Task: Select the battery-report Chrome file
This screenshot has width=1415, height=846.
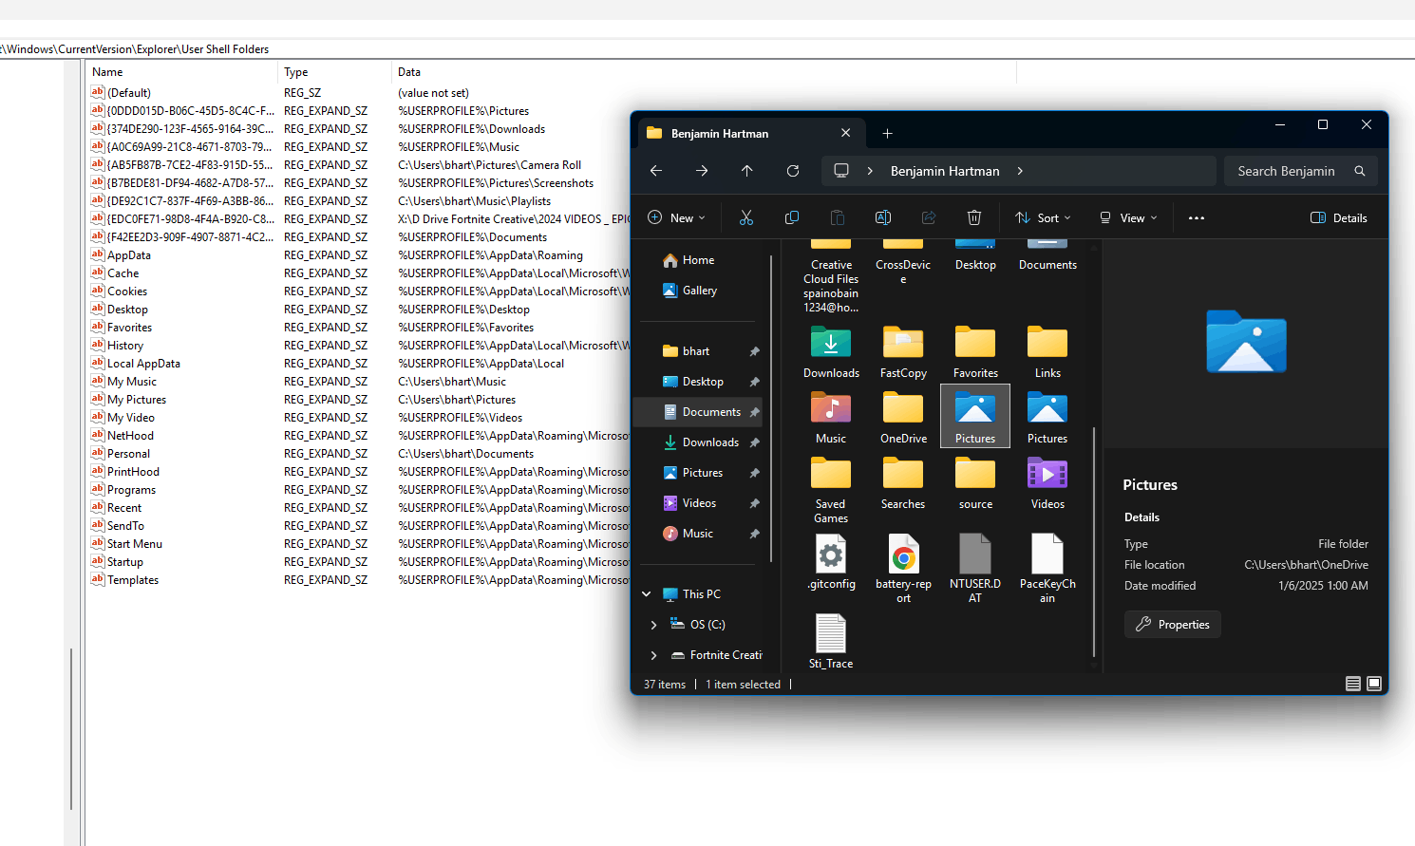Action: click(x=903, y=569)
